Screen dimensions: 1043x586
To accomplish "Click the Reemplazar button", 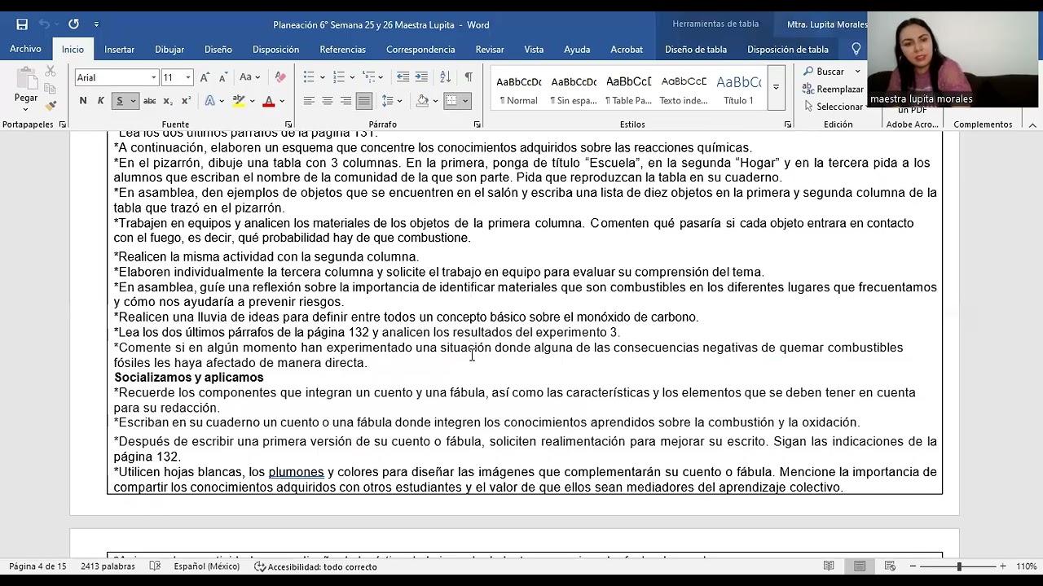I will pos(834,89).
